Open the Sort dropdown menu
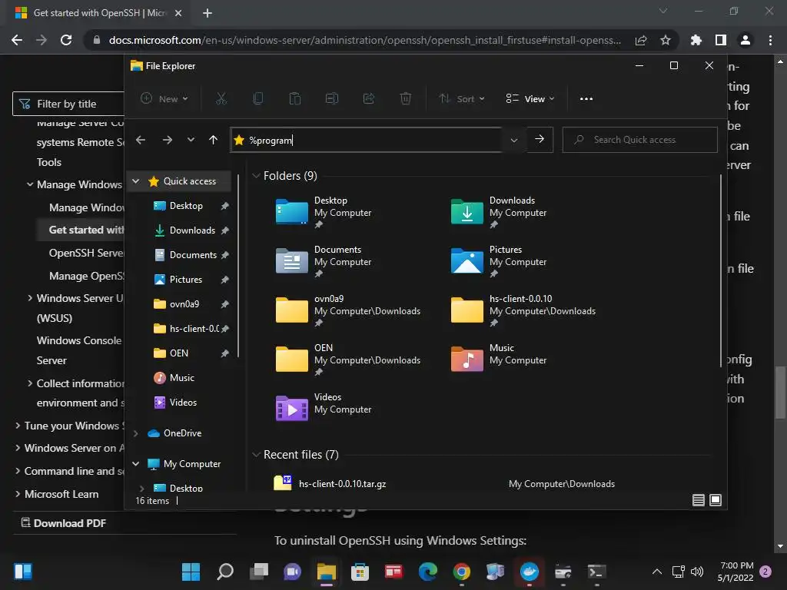The width and height of the screenshot is (787, 590). [462, 99]
